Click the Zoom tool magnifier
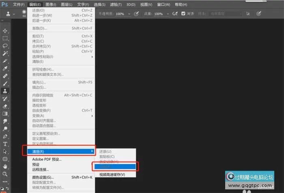Screen dimensions: 284x193 click(5, 174)
